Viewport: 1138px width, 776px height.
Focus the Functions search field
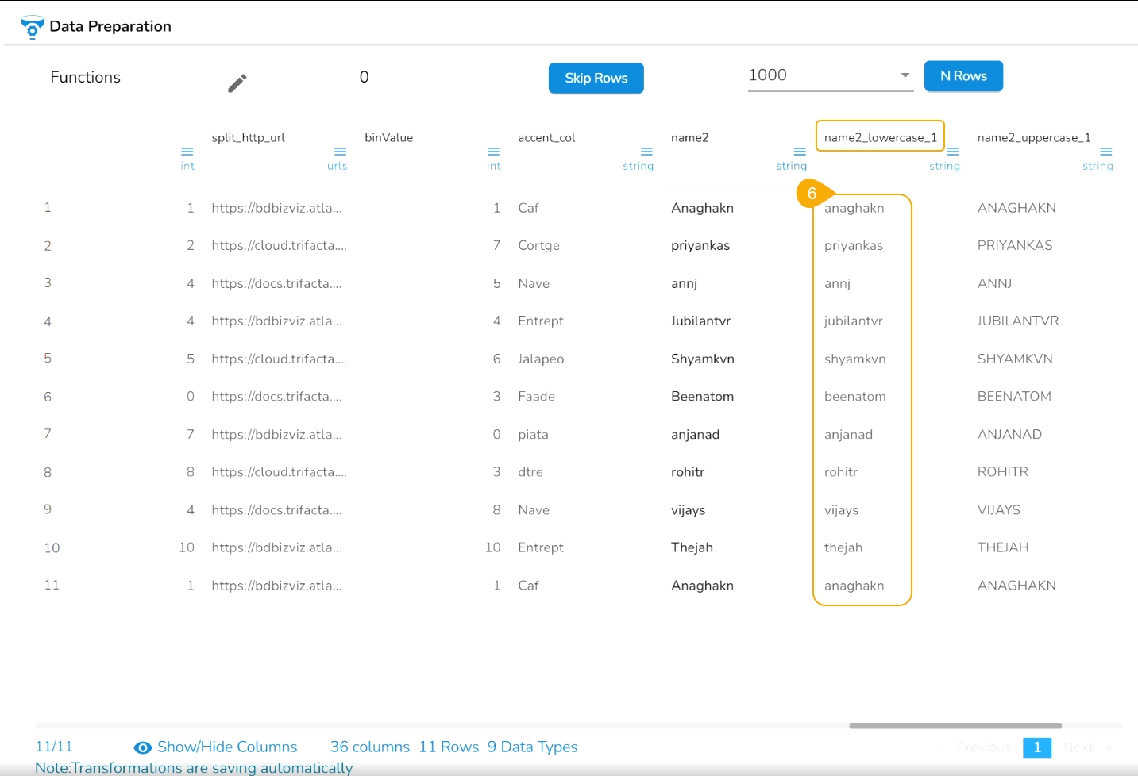tap(136, 78)
